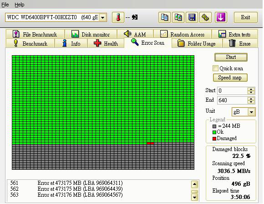Open the AAM speaker tab

coord(135,34)
